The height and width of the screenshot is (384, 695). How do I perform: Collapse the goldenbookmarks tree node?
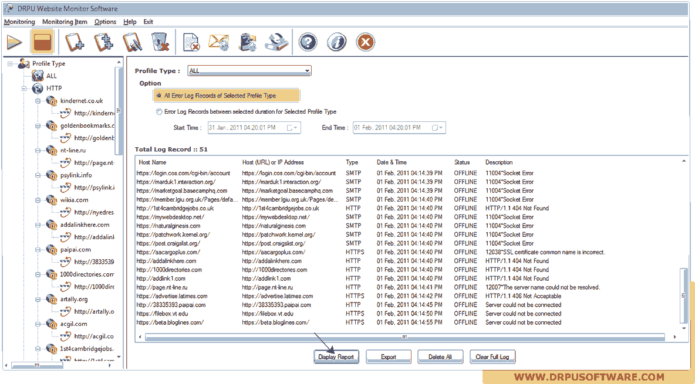pyautogui.click(x=38, y=126)
